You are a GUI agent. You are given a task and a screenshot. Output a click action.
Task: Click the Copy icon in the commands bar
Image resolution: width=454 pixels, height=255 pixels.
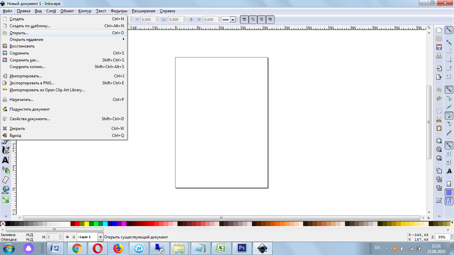(x=439, y=111)
